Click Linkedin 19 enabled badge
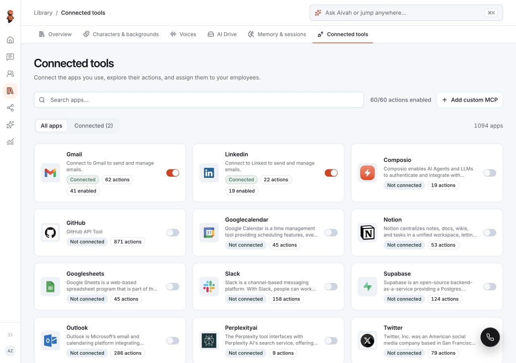516x363 pixels. tap(241, 191)
